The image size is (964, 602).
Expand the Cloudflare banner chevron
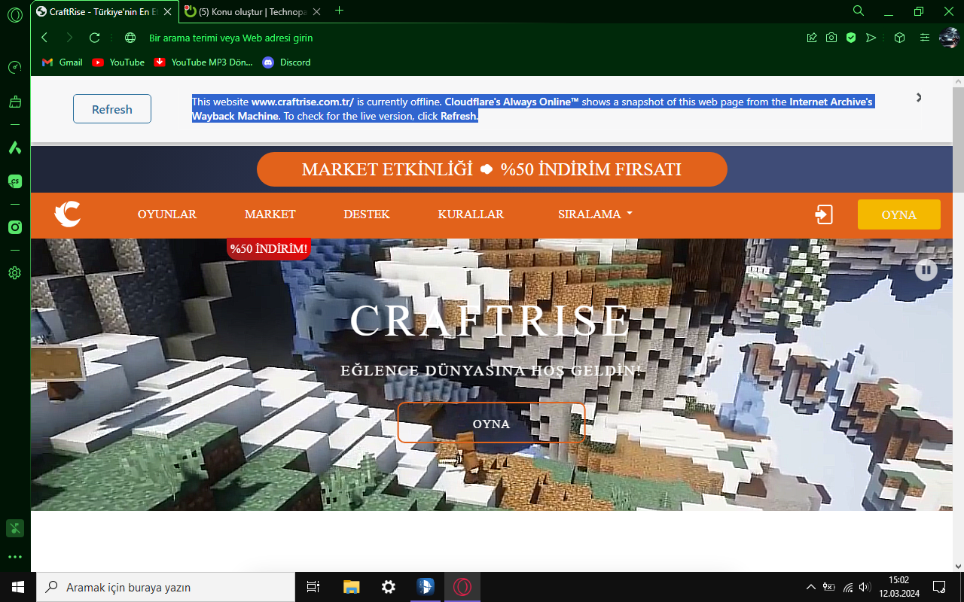[x=919, y=97]
